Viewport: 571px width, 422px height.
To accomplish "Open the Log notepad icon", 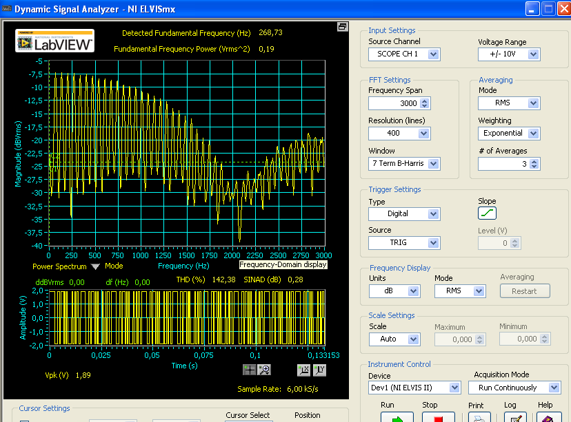I will click(x=516, y=416).
